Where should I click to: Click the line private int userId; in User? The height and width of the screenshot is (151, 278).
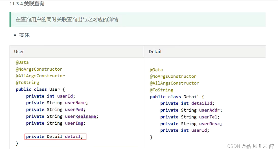pos(51,96)
